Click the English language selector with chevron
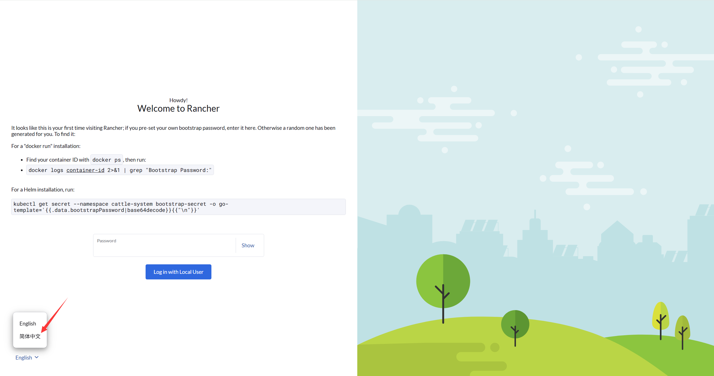714x376 pixels. pyautogui.click(x=27, y=358)
